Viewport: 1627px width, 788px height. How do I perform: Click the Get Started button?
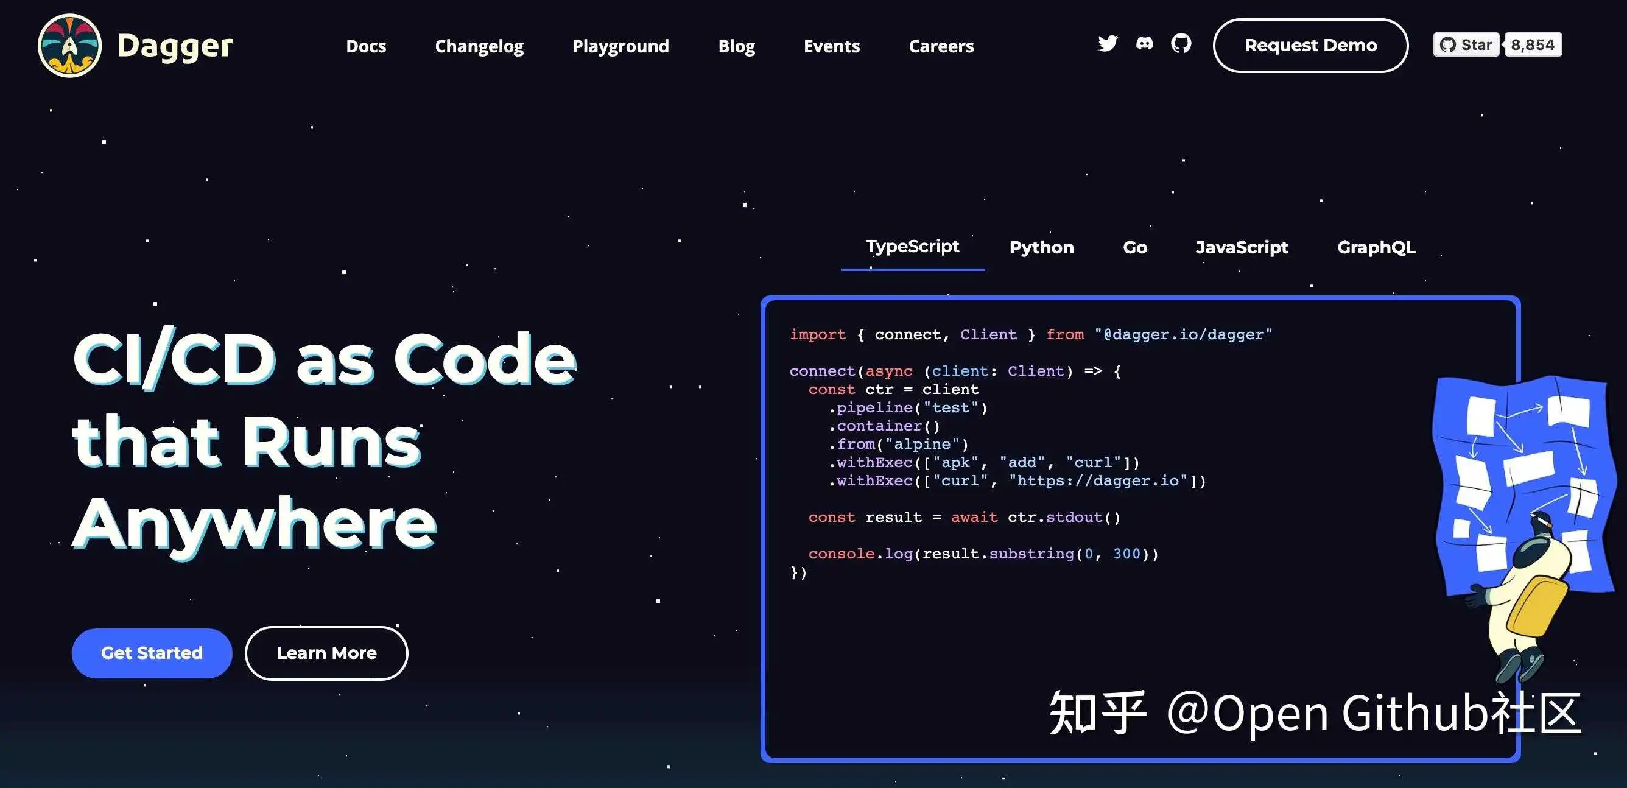click(152, 653)
